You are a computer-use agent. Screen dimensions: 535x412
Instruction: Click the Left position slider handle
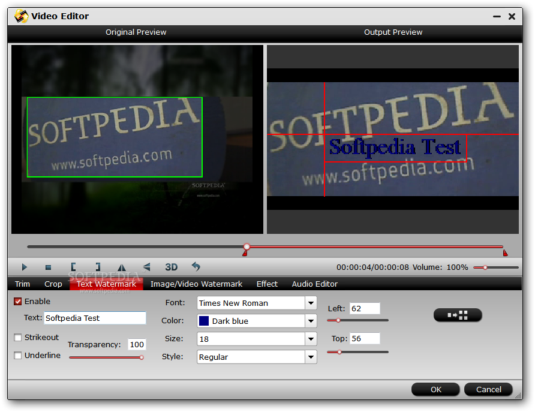[338, 320]
